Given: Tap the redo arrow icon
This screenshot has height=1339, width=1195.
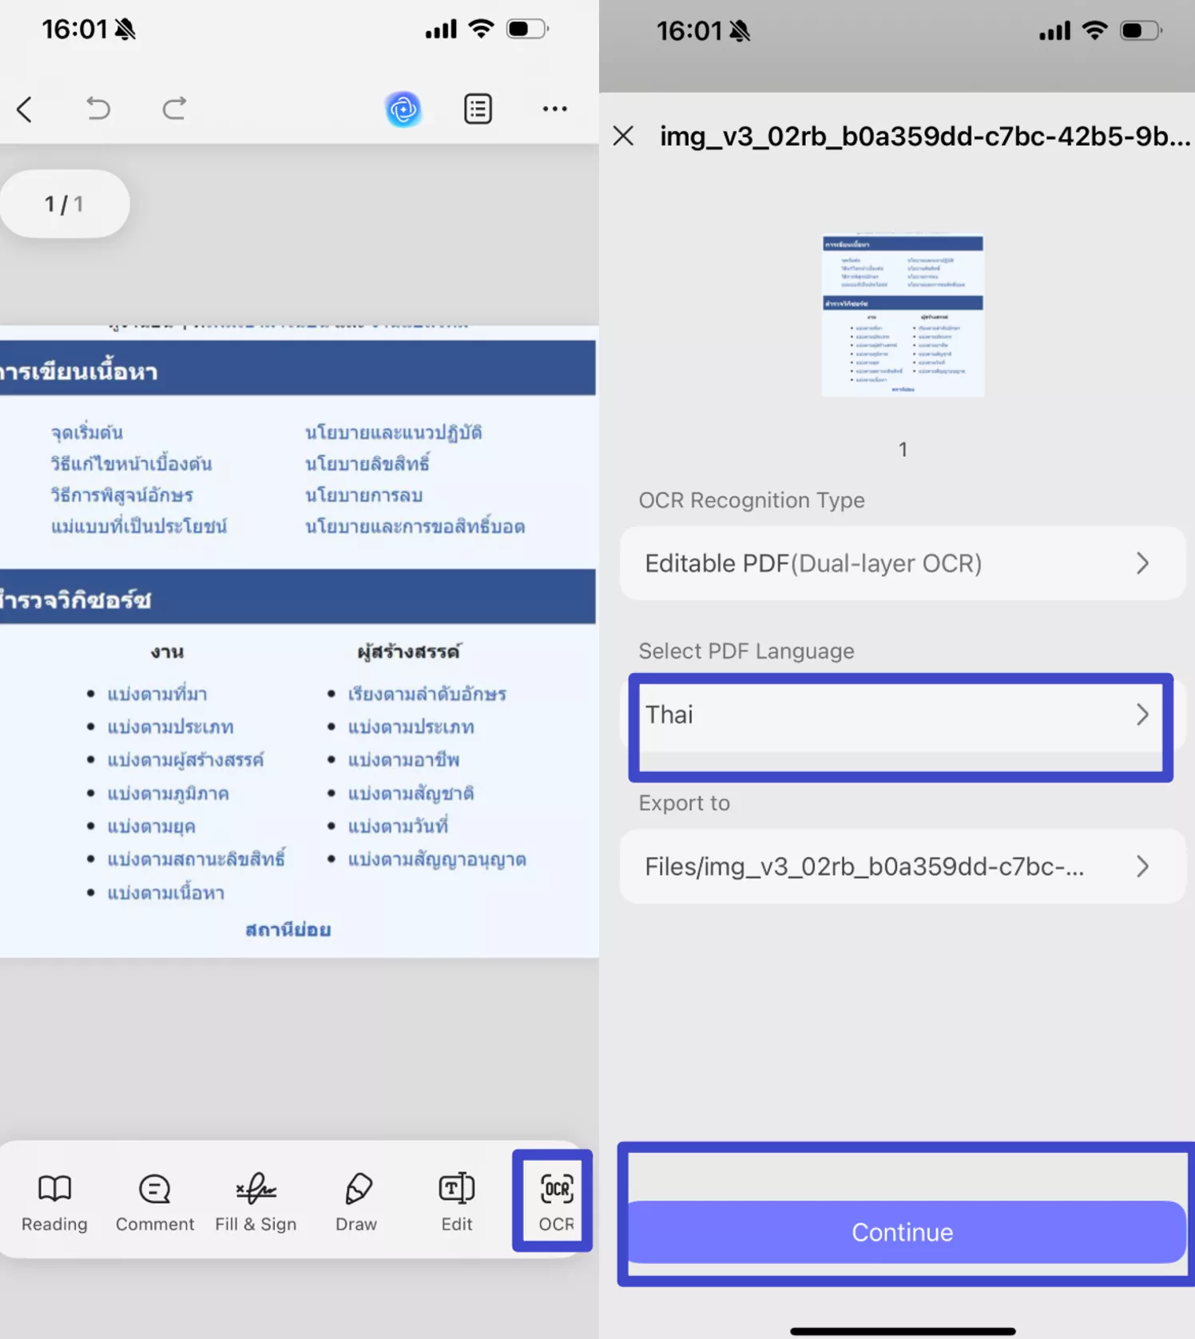Looking at the screenshot, I should pos(174,108).
